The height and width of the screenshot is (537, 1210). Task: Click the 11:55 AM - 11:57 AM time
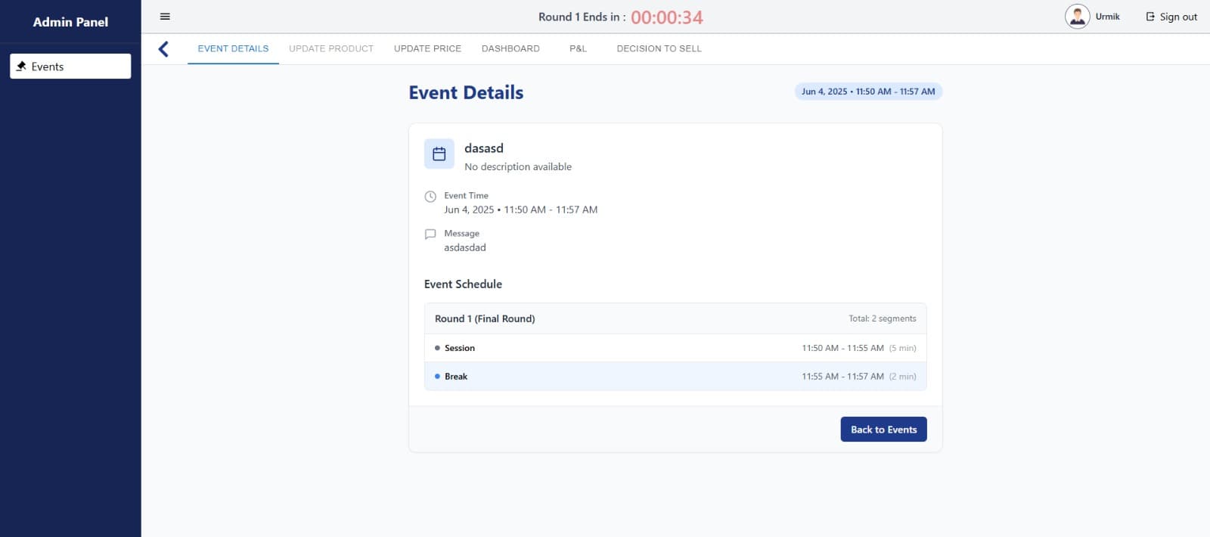pos(842,376)
